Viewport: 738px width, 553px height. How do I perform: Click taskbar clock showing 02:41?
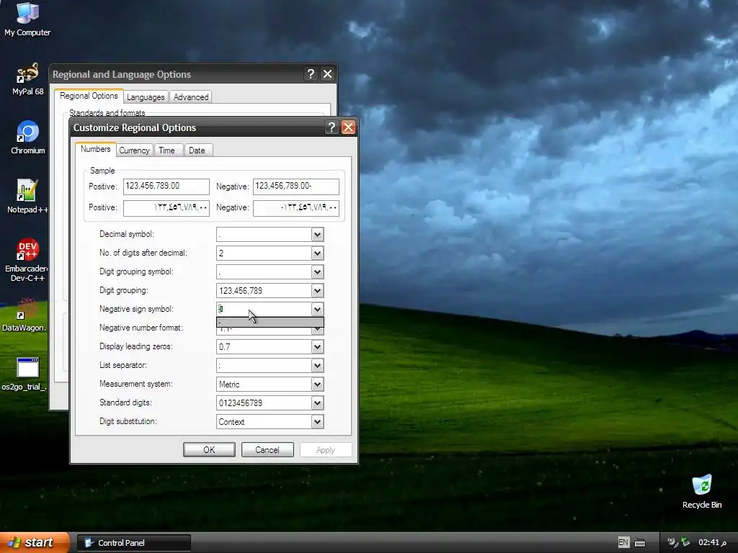pyautogui.click(x=712, y=542)
